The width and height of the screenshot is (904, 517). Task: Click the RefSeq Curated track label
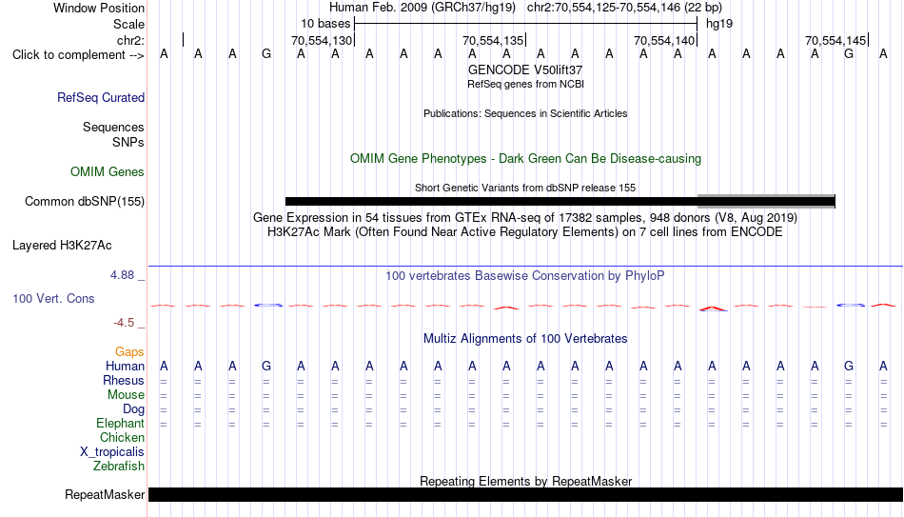pyautogui.click(x=100, y=97)
